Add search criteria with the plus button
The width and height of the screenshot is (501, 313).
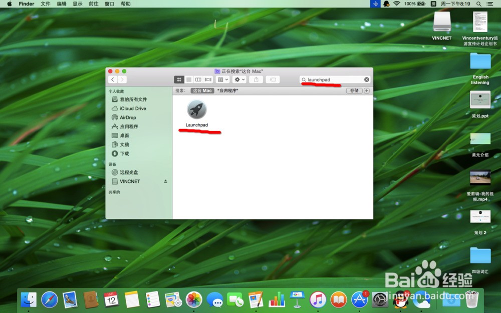(367, 90)
